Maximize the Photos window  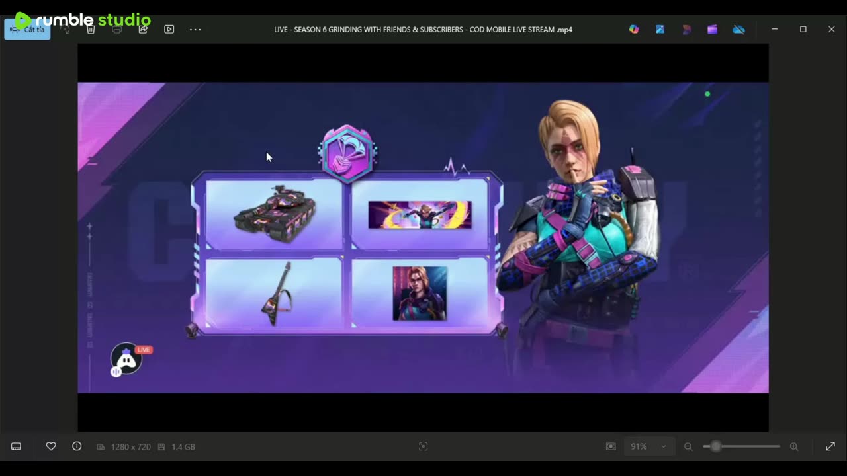pyautogui.click(x=803, y=30)
